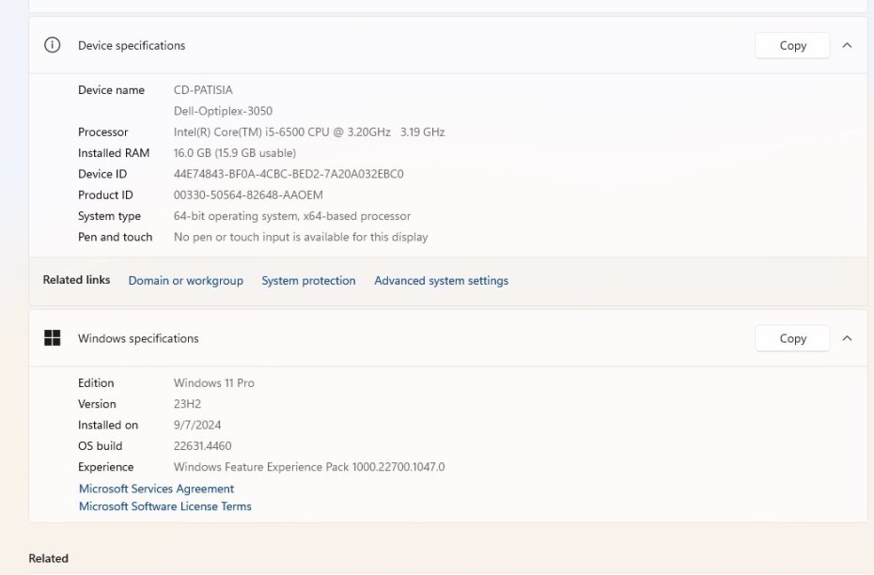Copy the Windows specifications
Image resolution: width=874 pixels, height=575 pixels.
[792, 338]
